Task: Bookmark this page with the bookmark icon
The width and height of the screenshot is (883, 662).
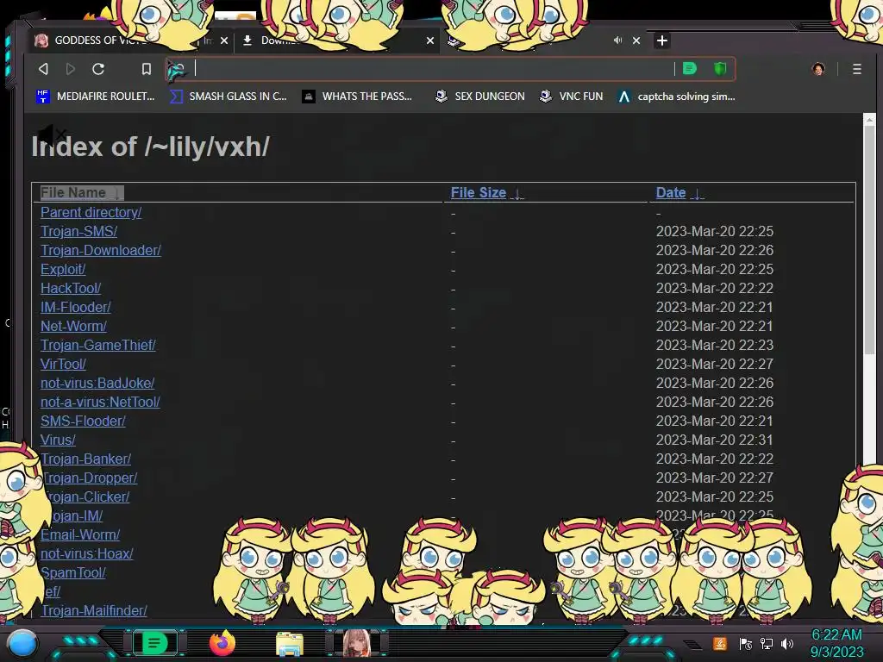Action: click(x=147, y=69)
